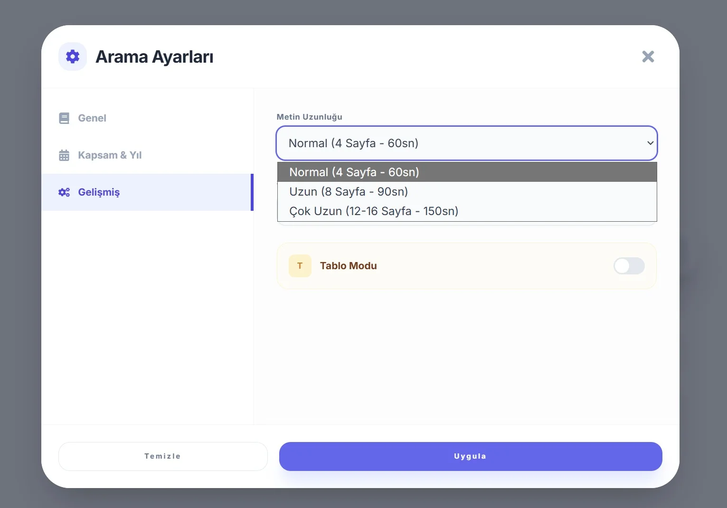Choose Normal (4 Sayfa - 60sn) option
727x508 pixels.
[x=467, y=172]
